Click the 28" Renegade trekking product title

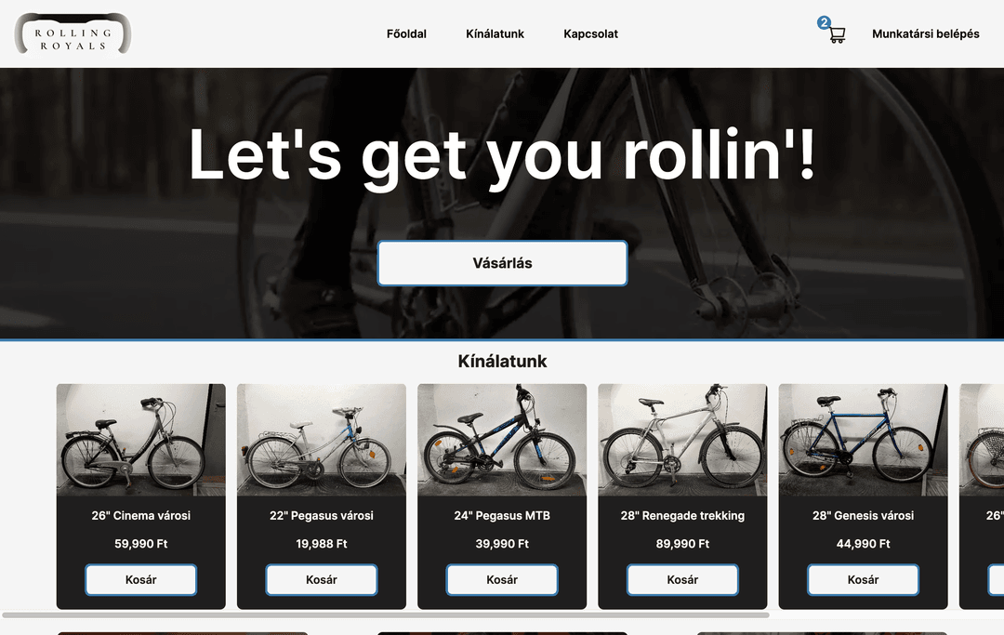[x=682, y=516]
